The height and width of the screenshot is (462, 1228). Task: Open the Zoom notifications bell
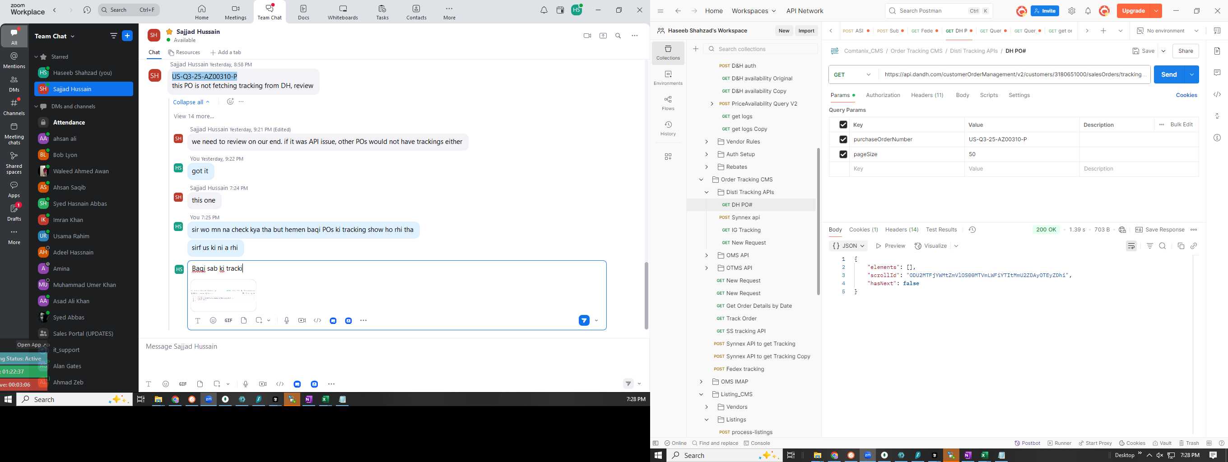coord(544,10)
